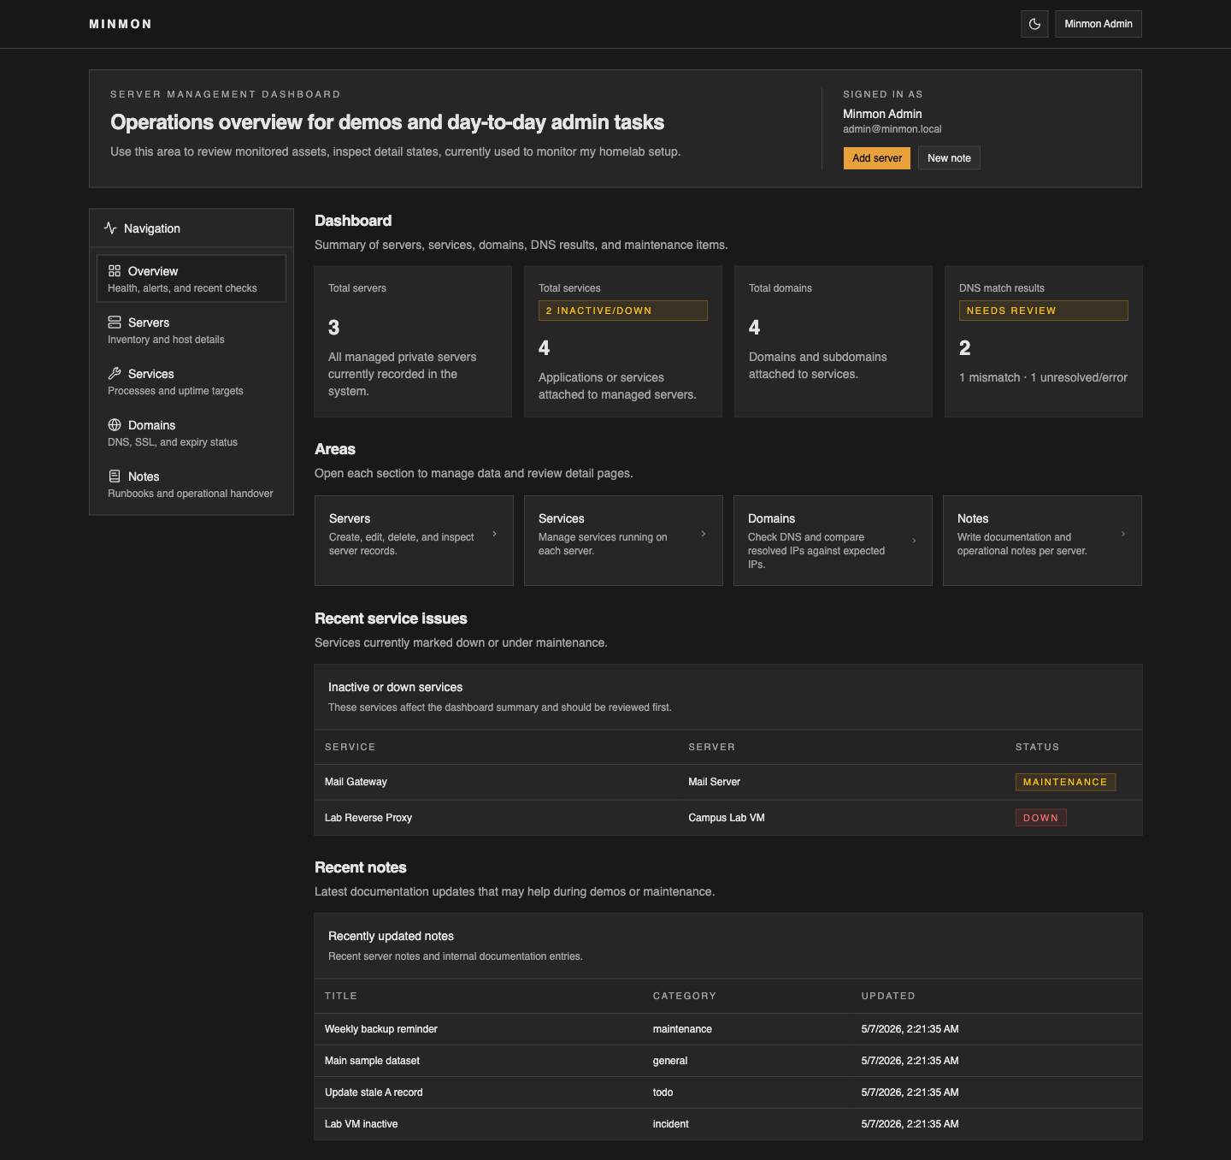The width and height of the screenshot is (1231, 1160).
Task: Open Servers in the sidebar navigation
Action: (191, 330)
